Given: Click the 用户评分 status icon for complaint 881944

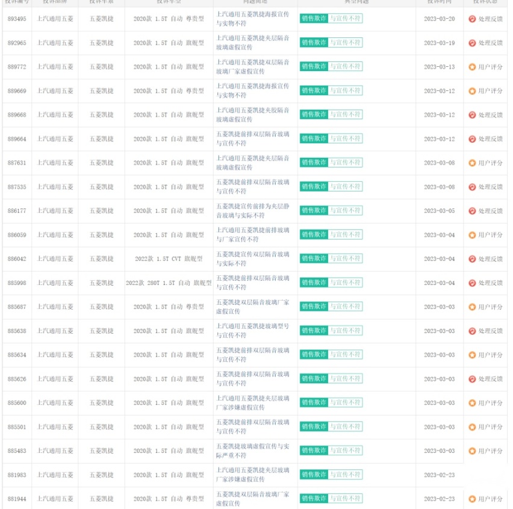Looking at the screenshot, I should point(472,499).
